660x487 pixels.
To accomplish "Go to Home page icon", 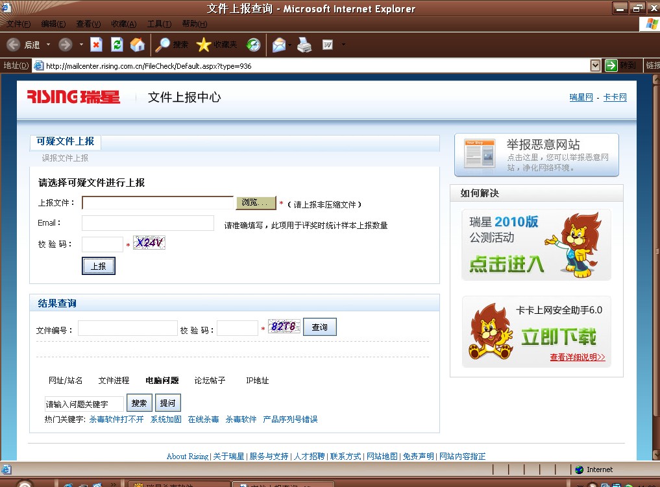I will click(x=137, y=44).
